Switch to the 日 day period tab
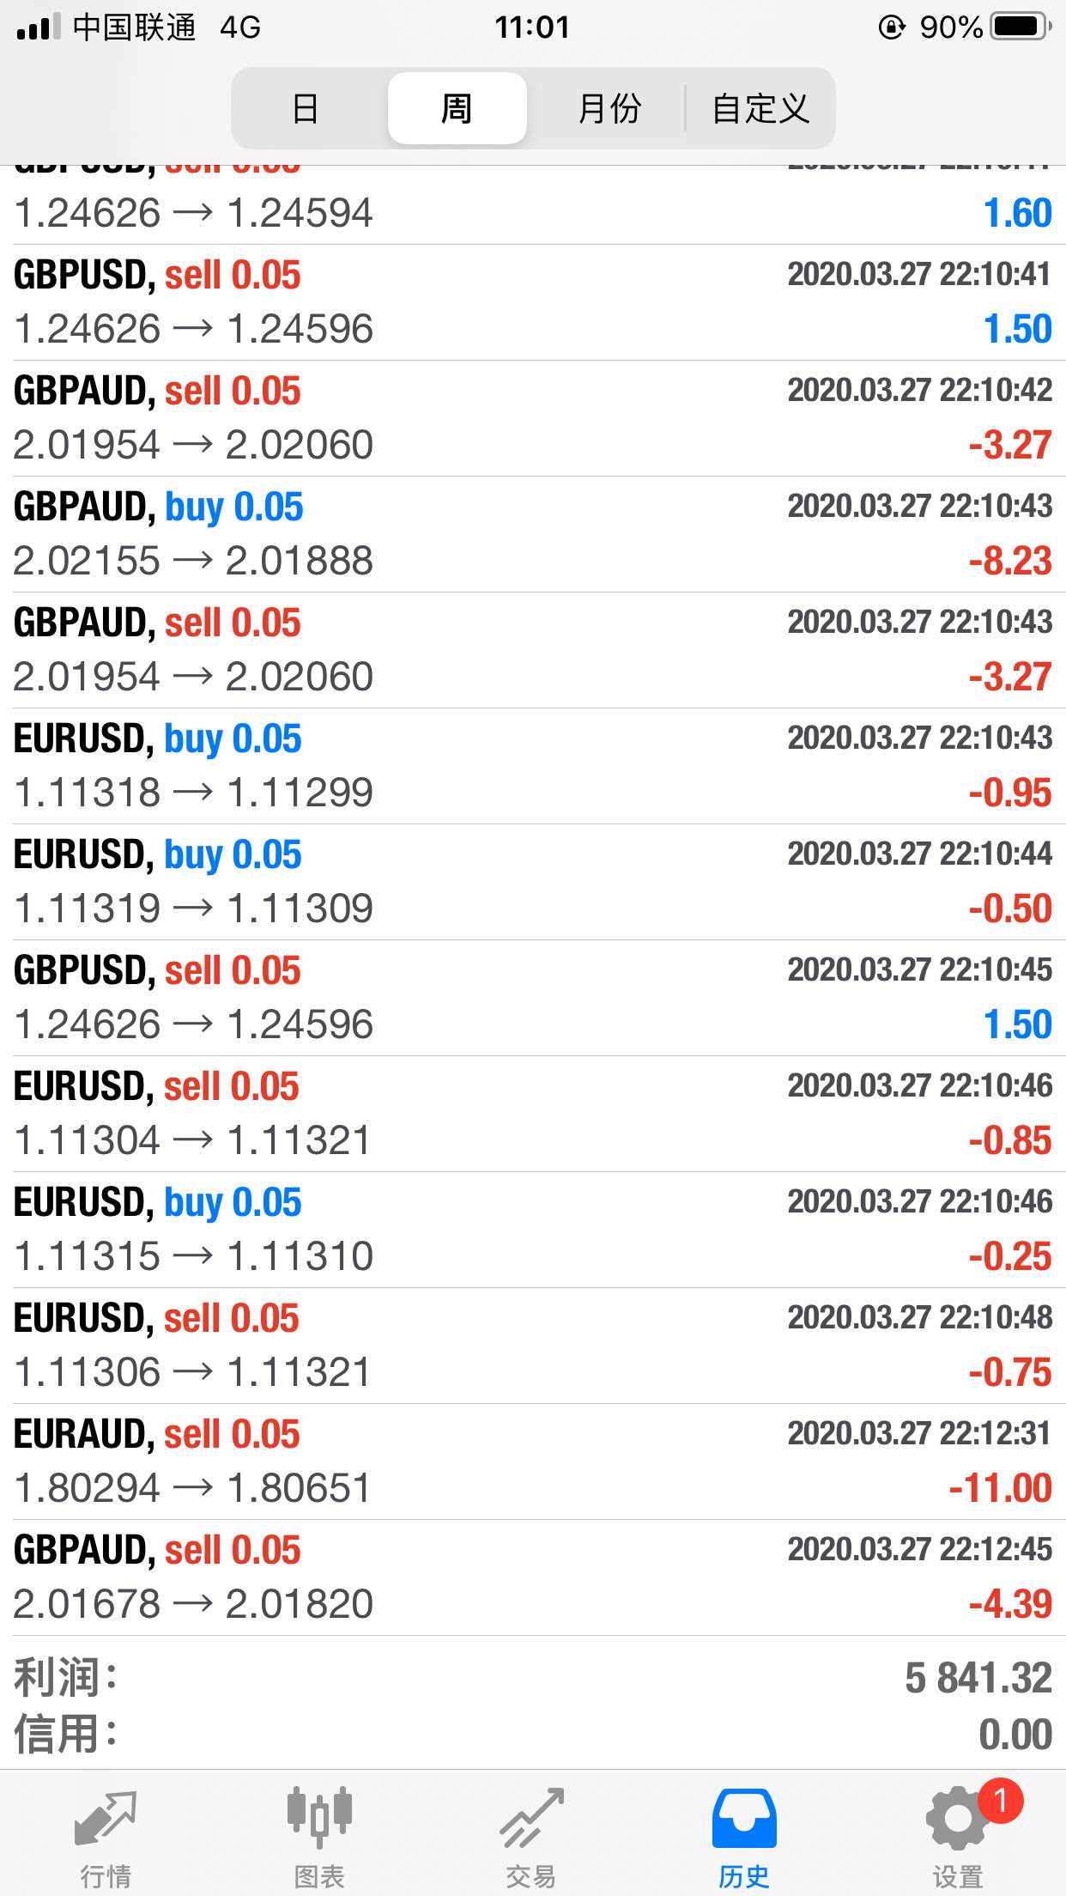1066x1896 pixels. 306,108
